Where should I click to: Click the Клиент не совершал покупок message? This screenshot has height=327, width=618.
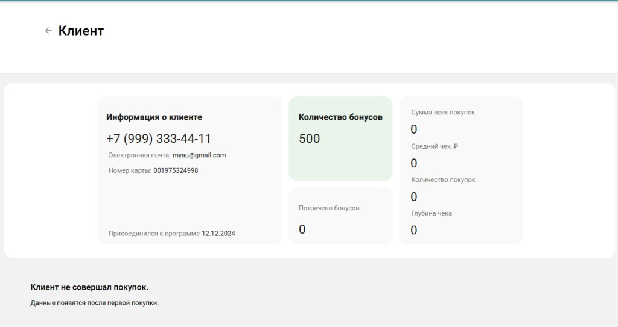coord(89,287)
